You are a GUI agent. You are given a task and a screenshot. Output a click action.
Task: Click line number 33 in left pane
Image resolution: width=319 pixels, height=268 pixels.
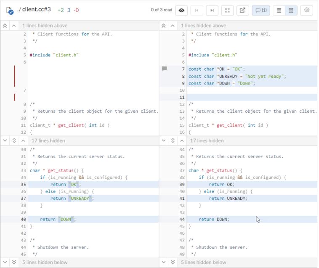(x=24, y=170)
